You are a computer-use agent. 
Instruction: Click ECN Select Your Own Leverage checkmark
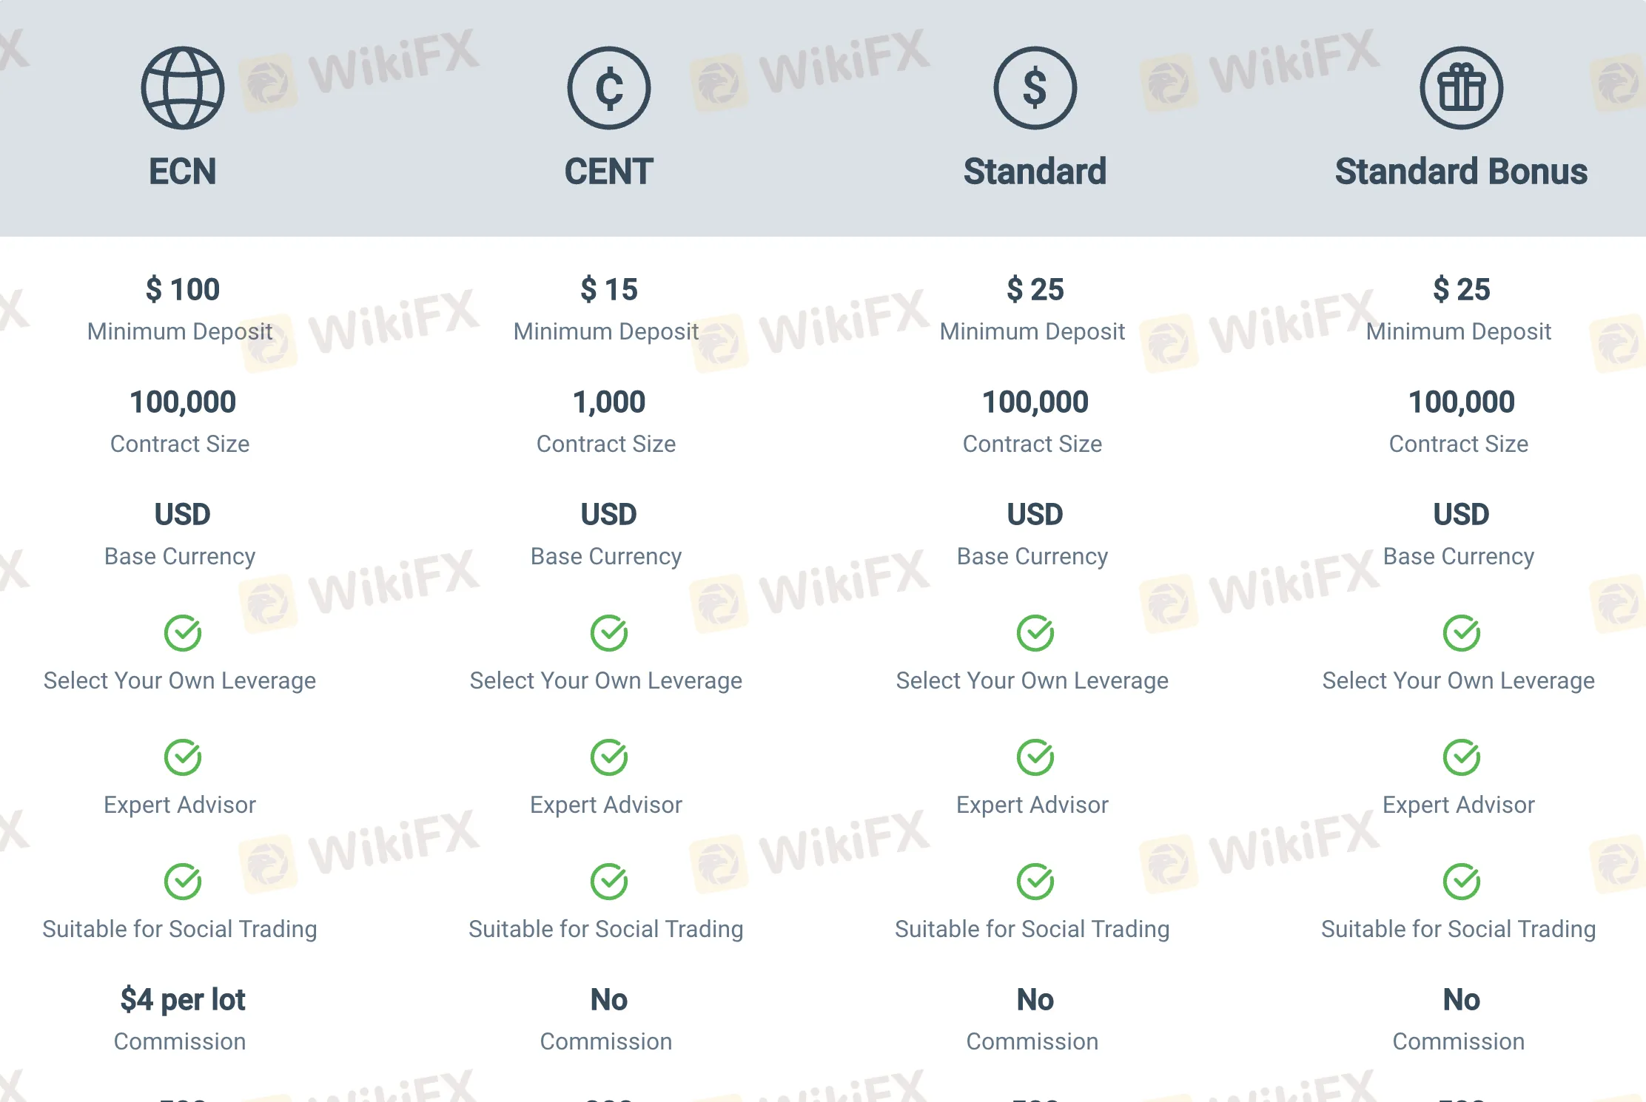183,633
